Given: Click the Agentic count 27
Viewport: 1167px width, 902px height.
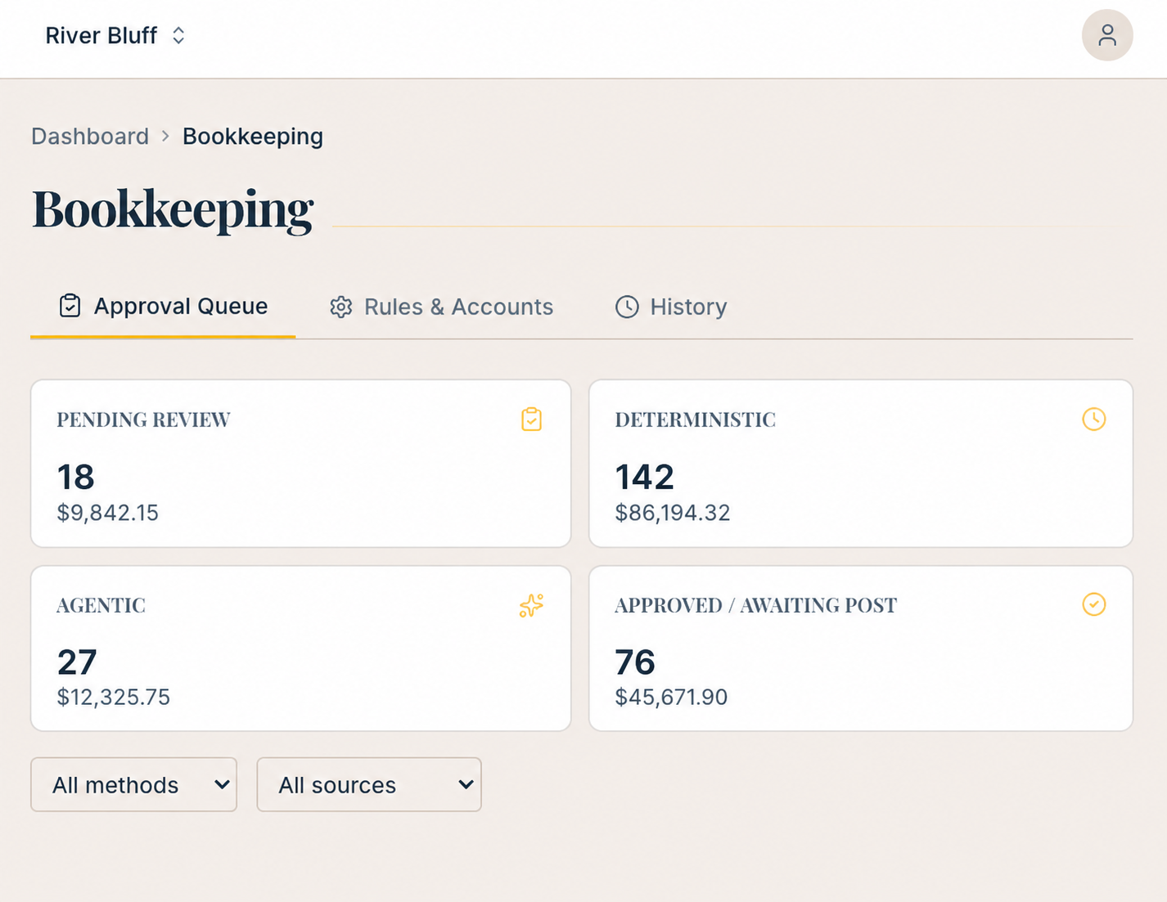Looking at the screenshot, I should (x=77, y=662).
